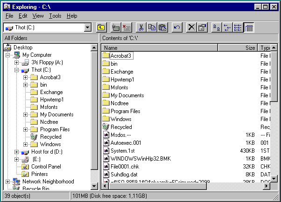Collapse the My Computer tree node
This screenshot has height=202, width=281.
(x=7, y=55)
